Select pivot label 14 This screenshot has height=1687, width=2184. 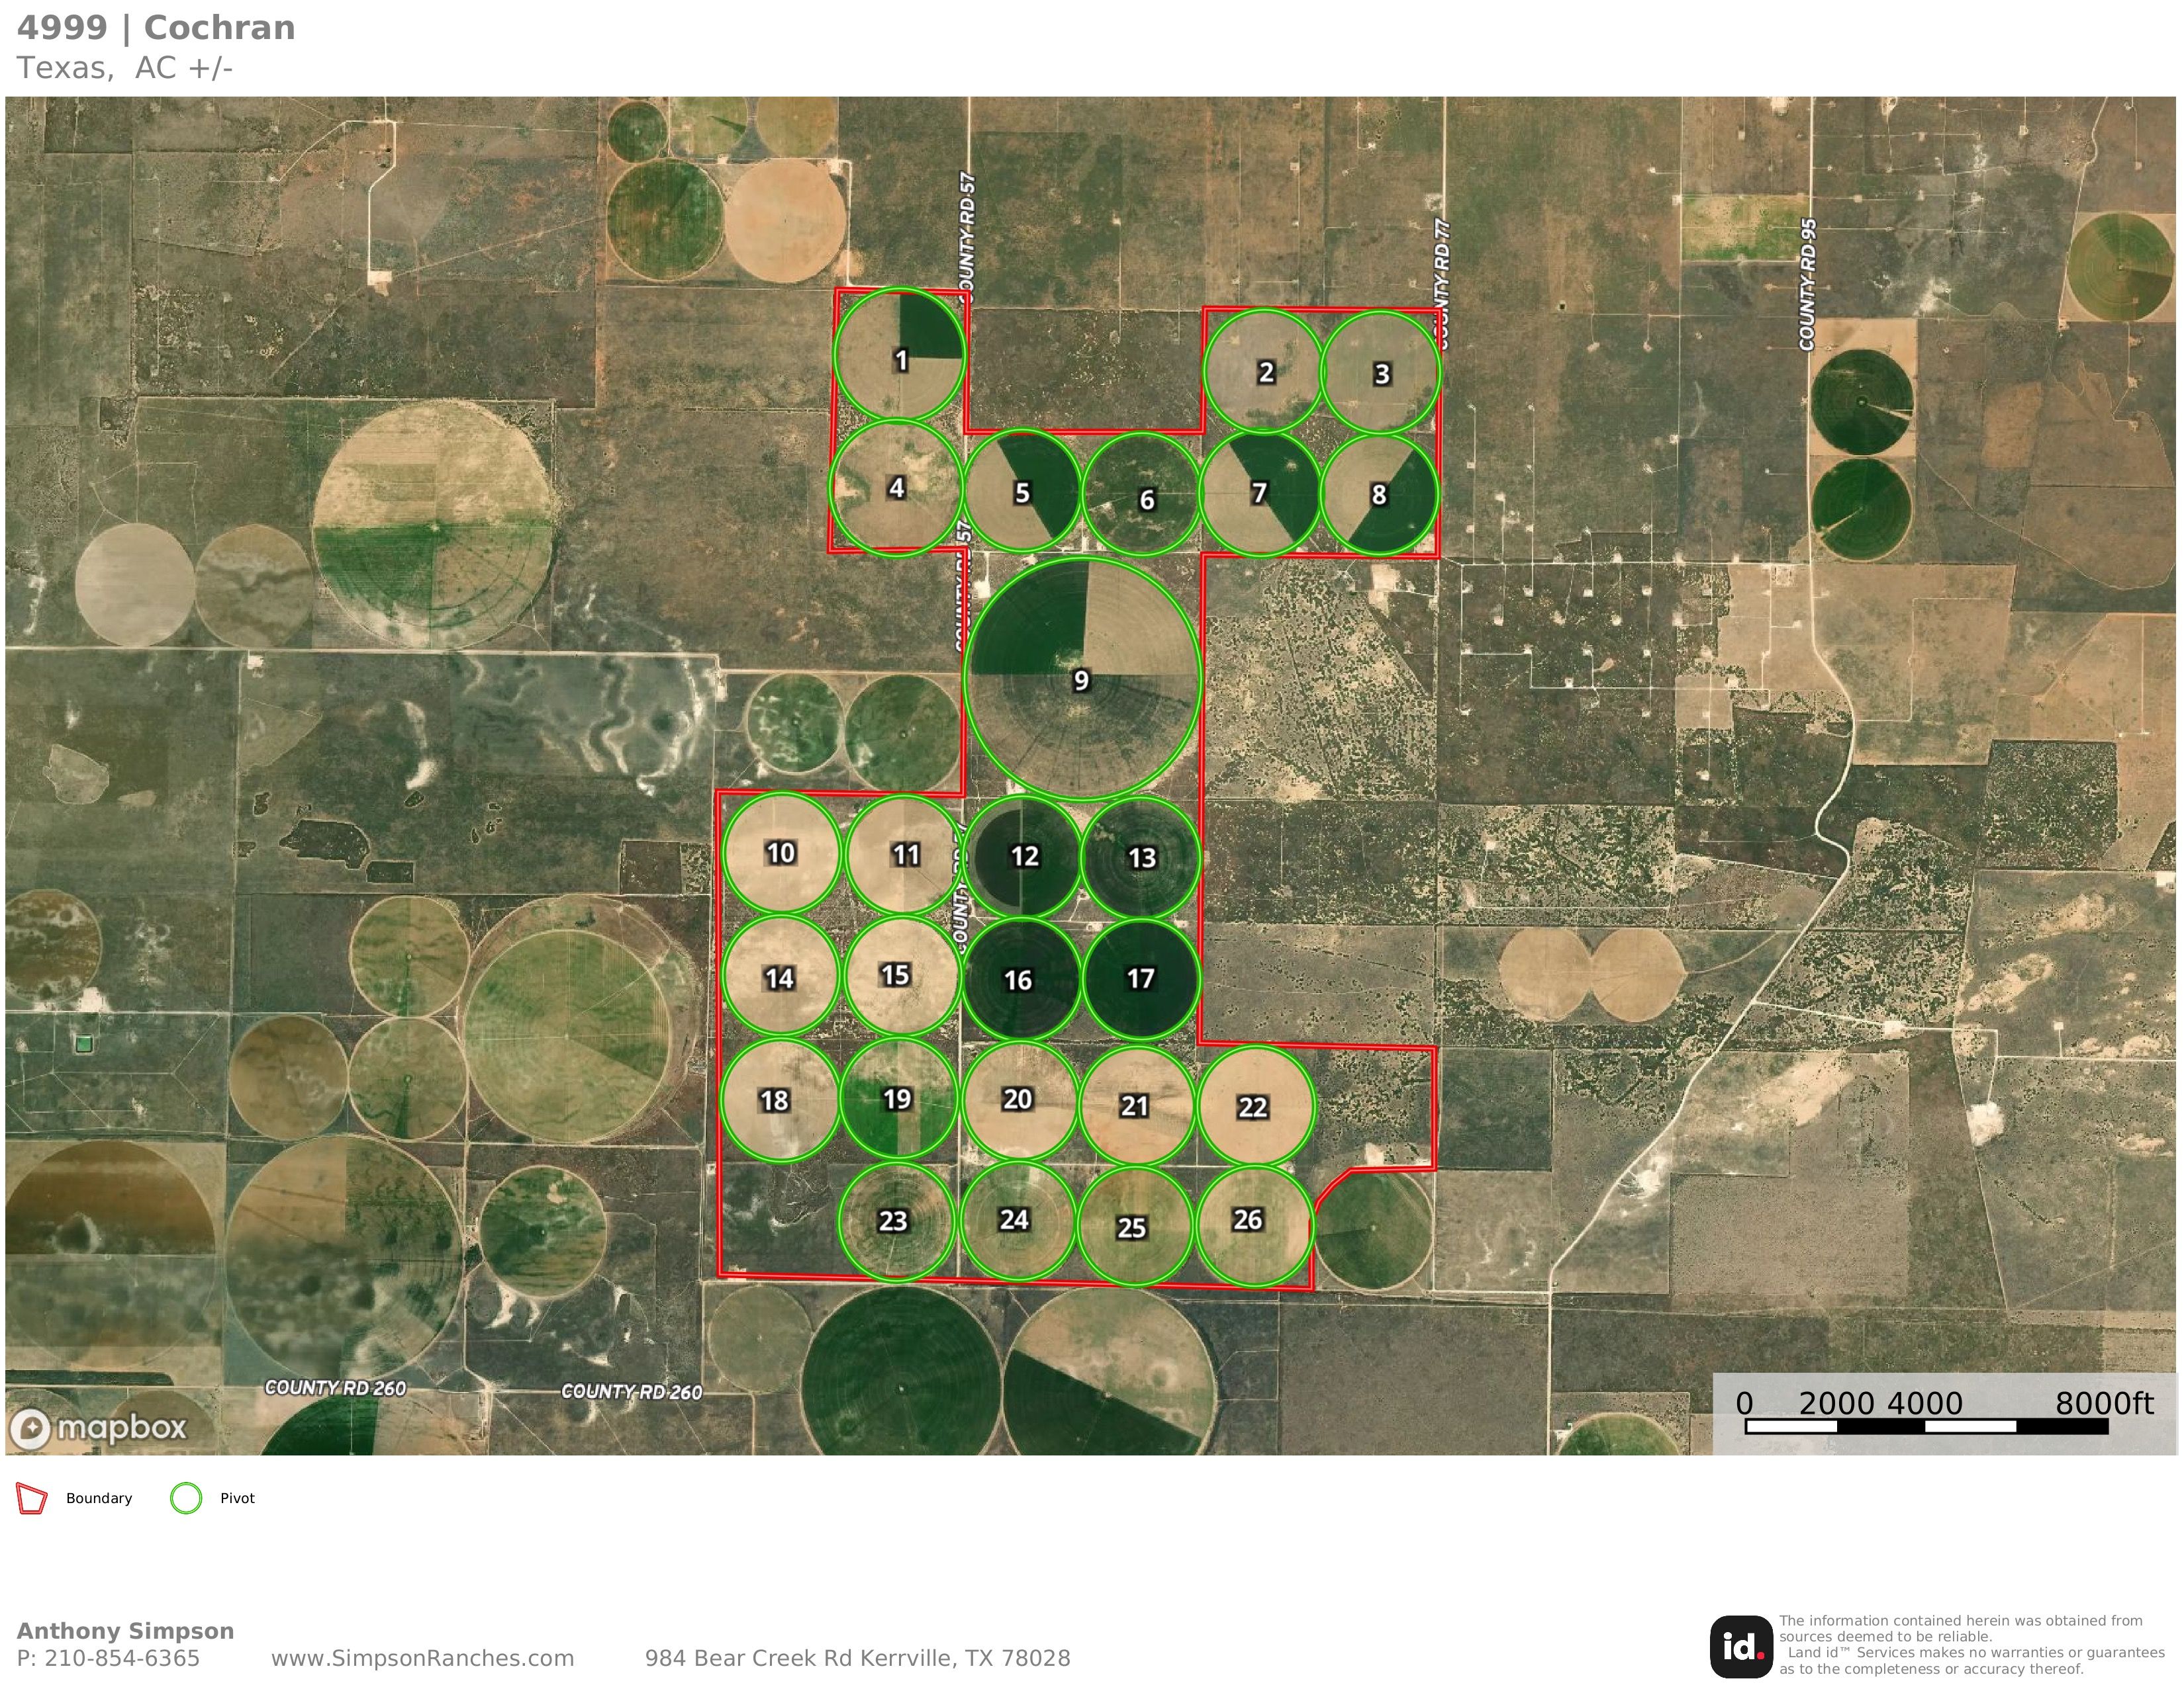coord(779,978)
